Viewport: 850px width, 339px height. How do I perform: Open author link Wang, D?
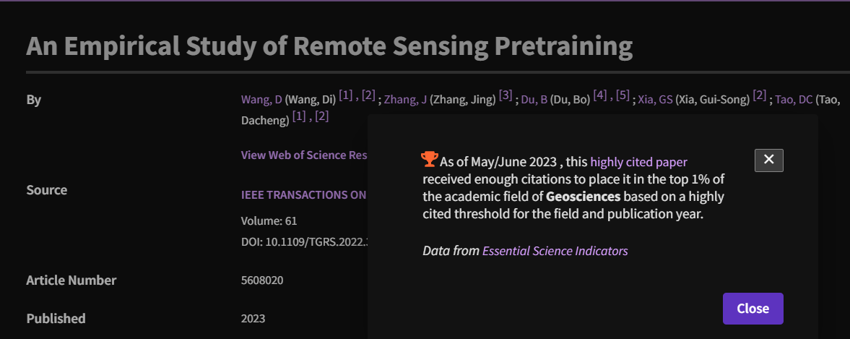click(x=261, y=100)
